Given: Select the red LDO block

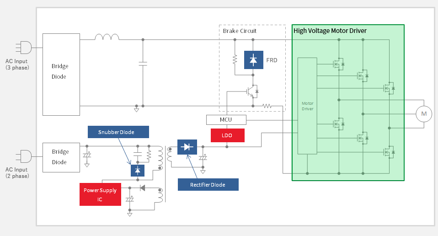Looking at the screenshot, I should tap(227, 135).
